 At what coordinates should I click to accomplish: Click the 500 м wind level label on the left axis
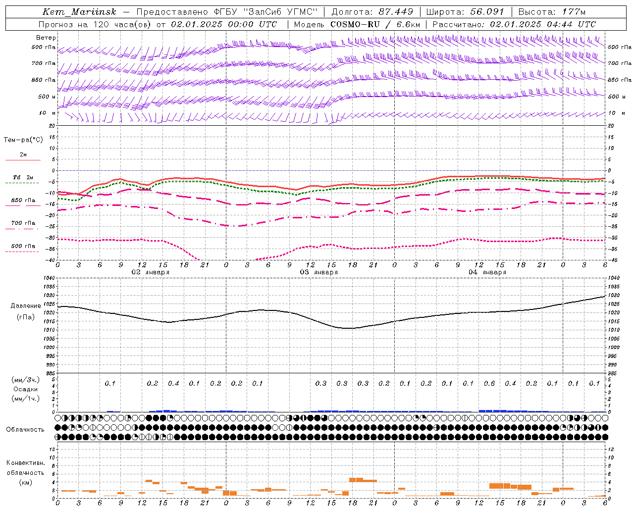pos(47,97)
